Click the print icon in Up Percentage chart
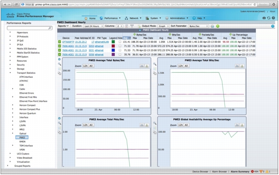The image size is (279, 175). coord(237,125)
